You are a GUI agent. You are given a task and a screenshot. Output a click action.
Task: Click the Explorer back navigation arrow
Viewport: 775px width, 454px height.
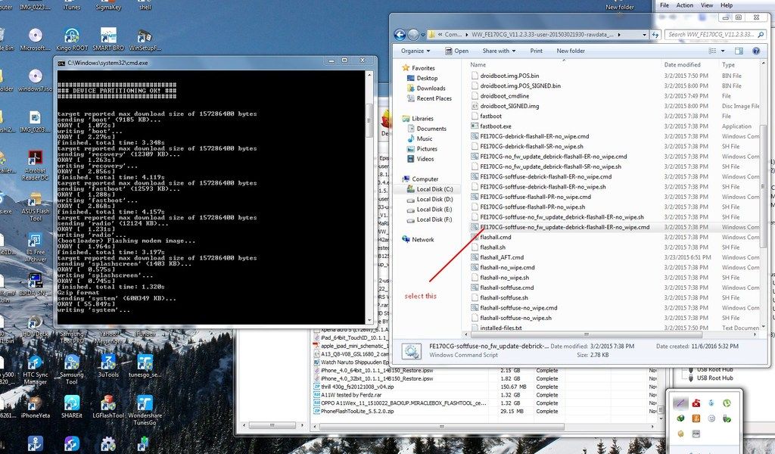(400, 35)
